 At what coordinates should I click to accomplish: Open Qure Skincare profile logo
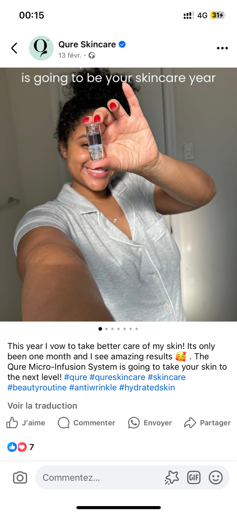[41, 48]
